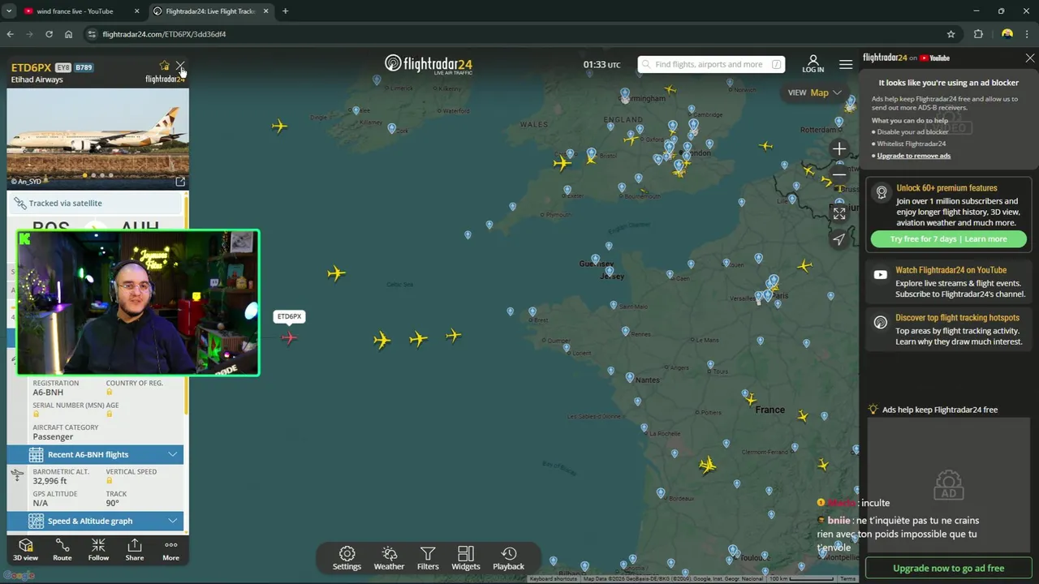The width and height of the screenshot is (1039, 584).
Task: Zoom out on the map
Action: (839, 174)
